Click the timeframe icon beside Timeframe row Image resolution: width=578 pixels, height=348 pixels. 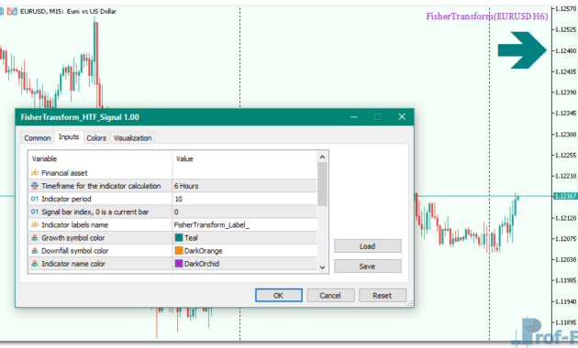pos(35,186)
